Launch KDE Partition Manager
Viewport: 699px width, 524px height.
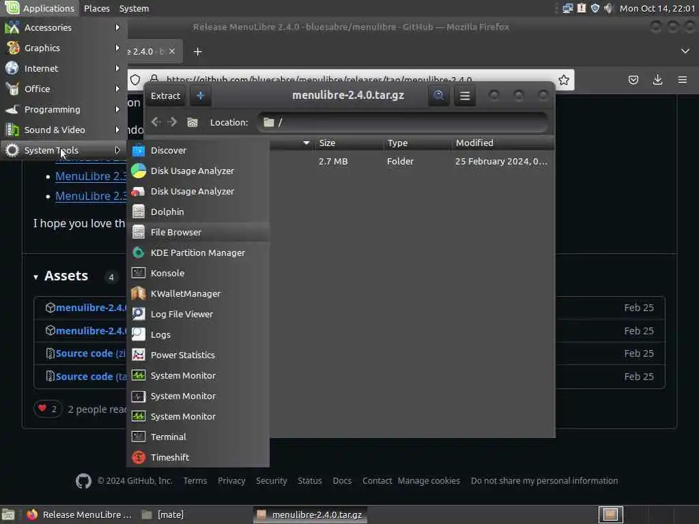198,253
